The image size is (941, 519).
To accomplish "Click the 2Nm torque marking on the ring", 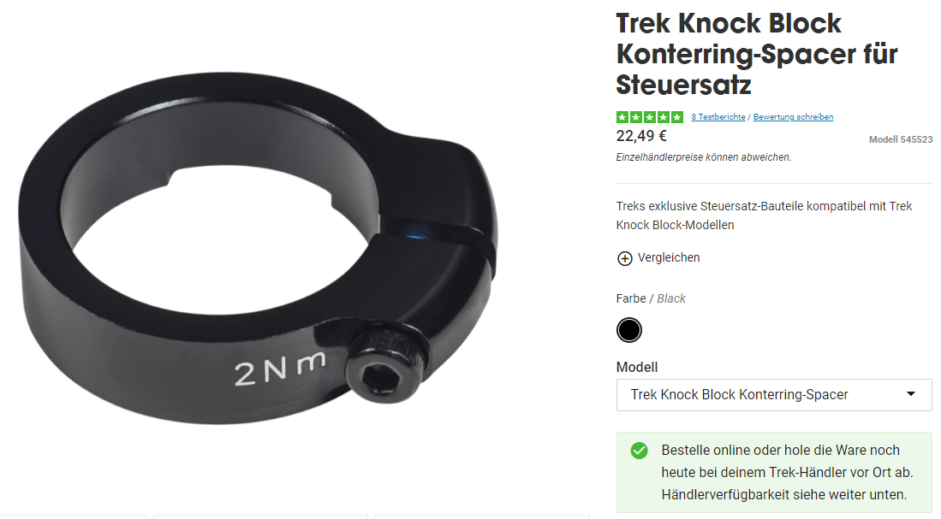I will [x=280, y=368].
